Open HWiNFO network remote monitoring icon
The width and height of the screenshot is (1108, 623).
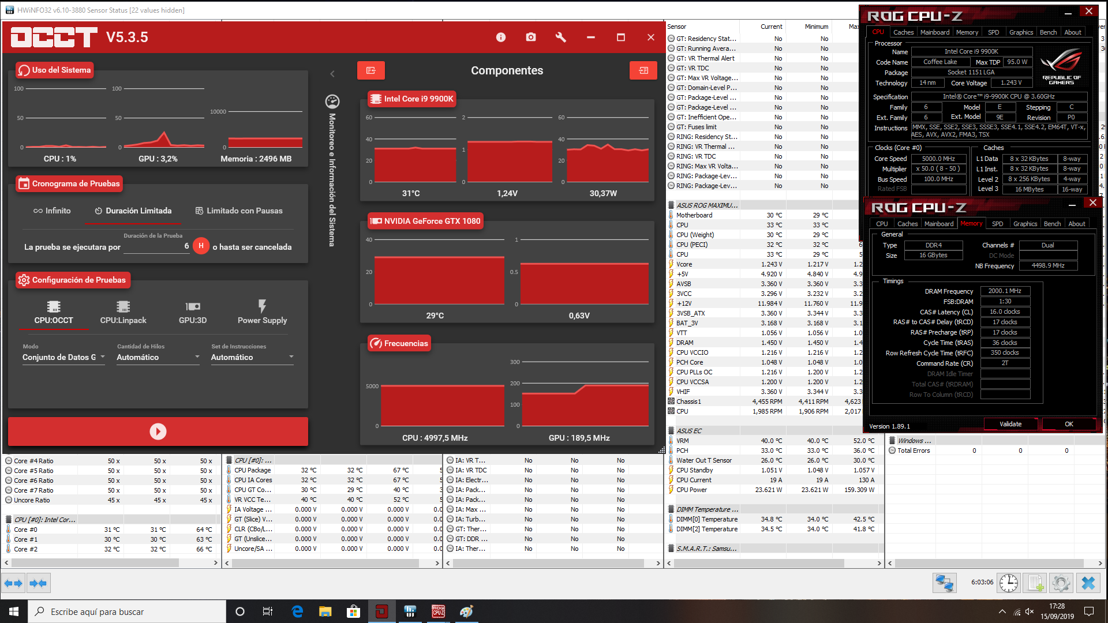(944, 583)
